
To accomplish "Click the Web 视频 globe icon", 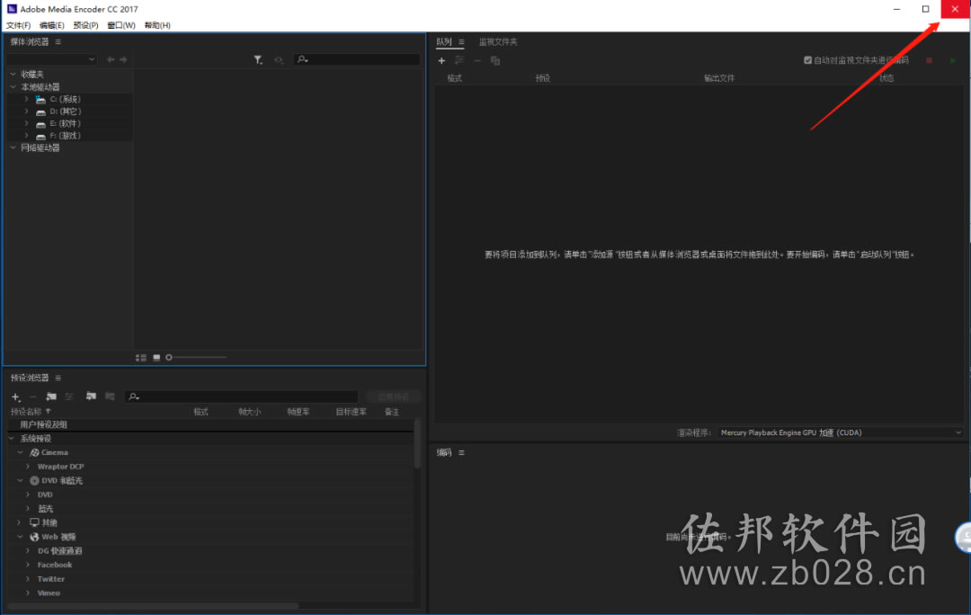I will click(x=35, y=537).
